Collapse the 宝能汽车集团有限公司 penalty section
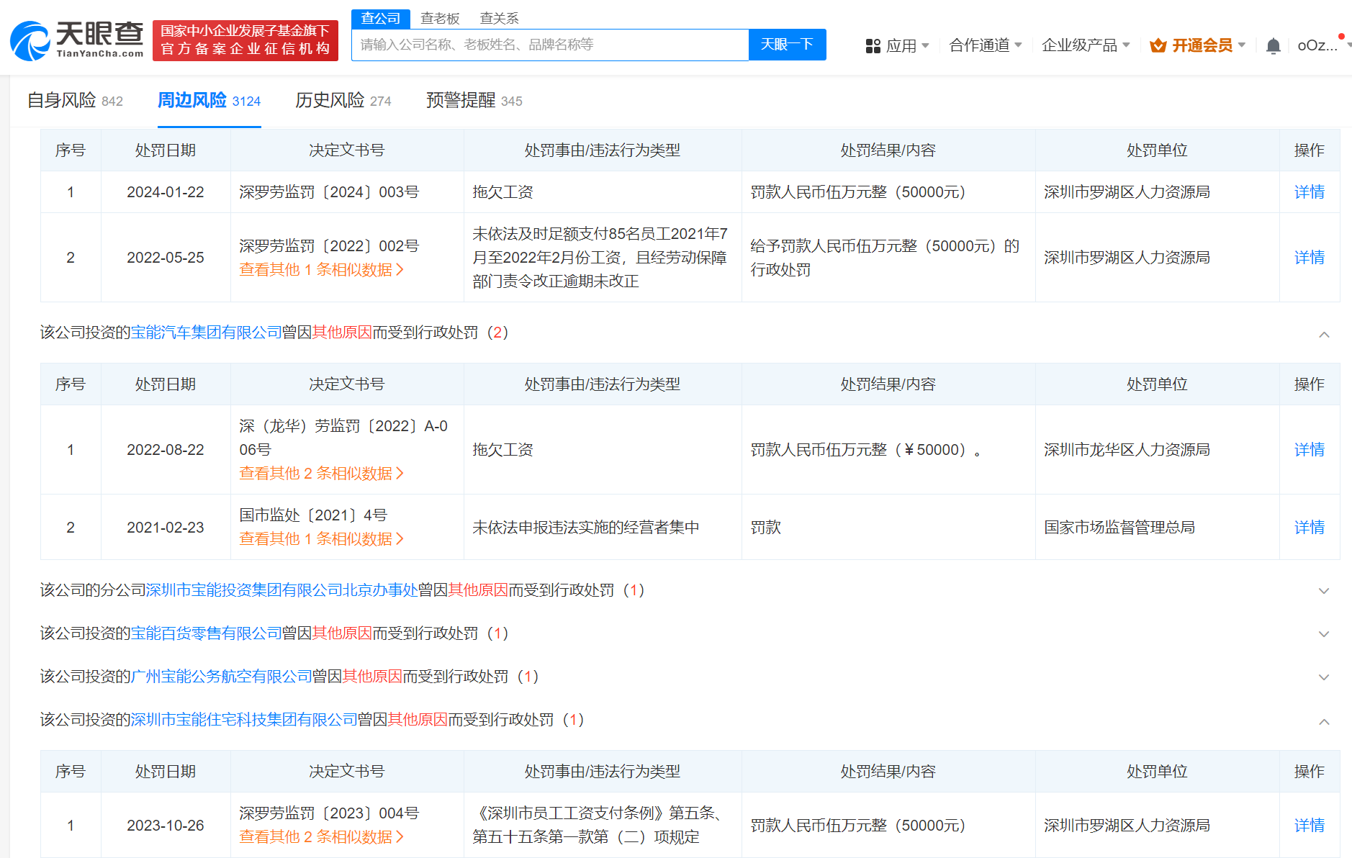The image size is (1352, 858). coord(1324,334)
